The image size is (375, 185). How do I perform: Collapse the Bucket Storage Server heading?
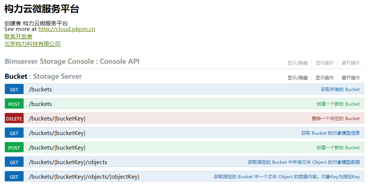click(43, 76)
